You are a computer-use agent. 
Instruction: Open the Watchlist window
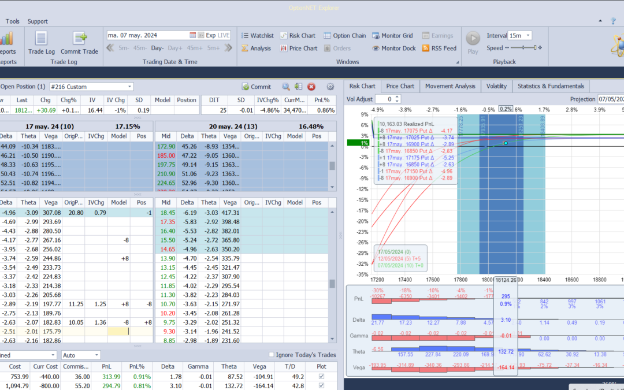[257, 35]
